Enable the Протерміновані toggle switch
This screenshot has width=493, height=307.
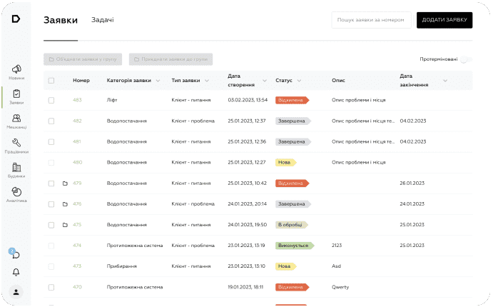466,59
